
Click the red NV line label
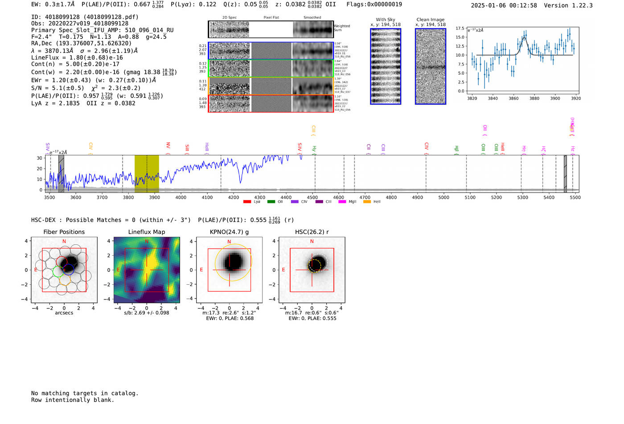(168, 148)
